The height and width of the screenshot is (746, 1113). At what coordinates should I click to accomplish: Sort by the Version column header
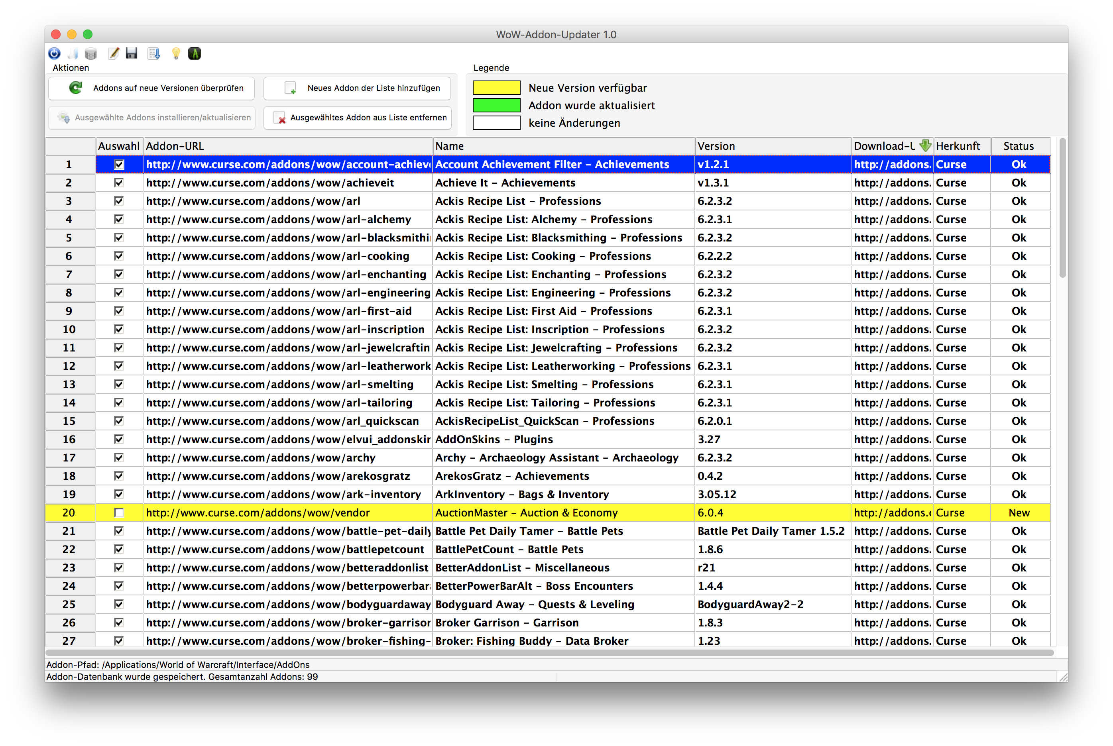[x=773, y=146]
